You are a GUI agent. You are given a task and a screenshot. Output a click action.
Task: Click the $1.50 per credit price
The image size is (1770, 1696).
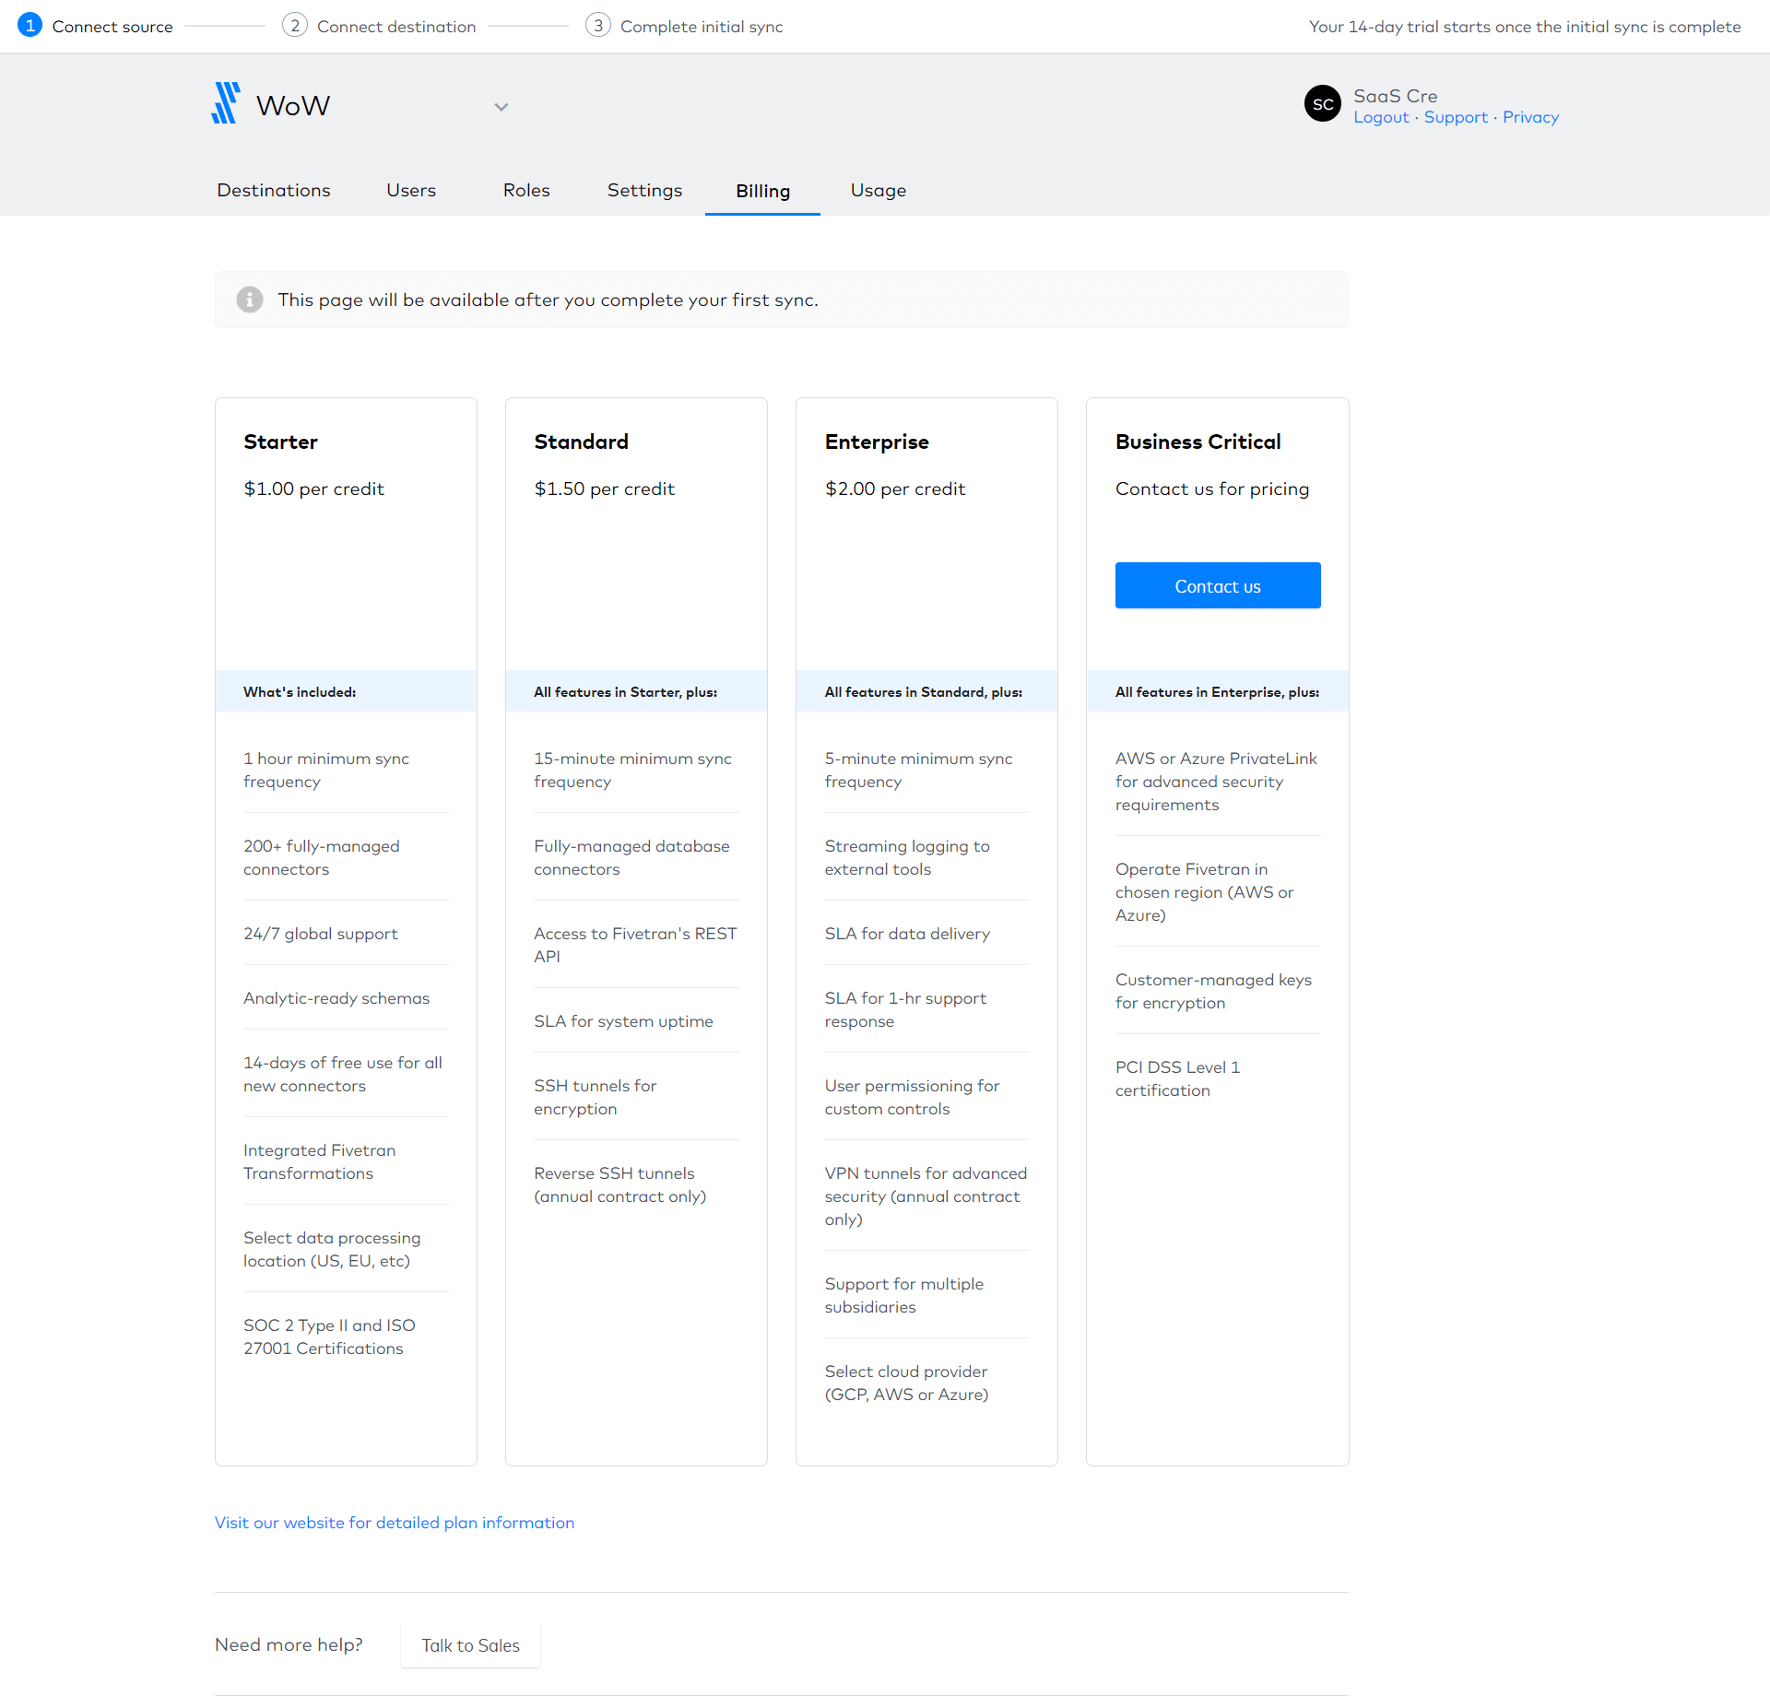pos(604,489)
